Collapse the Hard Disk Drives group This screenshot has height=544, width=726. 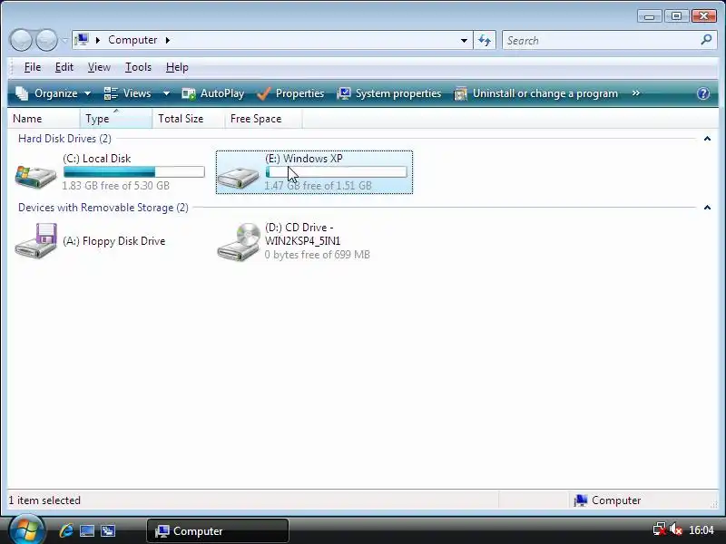pos(707,139)
